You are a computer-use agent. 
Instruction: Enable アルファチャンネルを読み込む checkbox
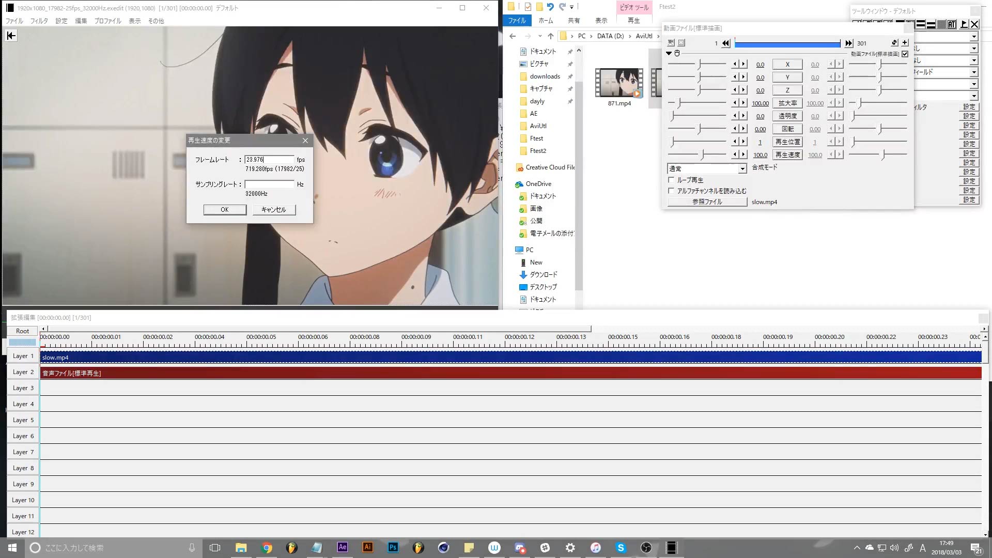671,191
